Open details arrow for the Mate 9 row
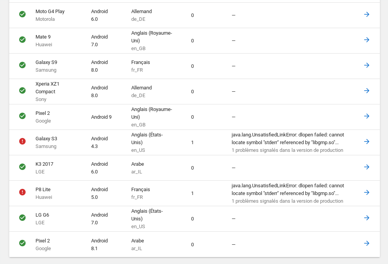This screenshot has height=264, width=388. point(366,40)
